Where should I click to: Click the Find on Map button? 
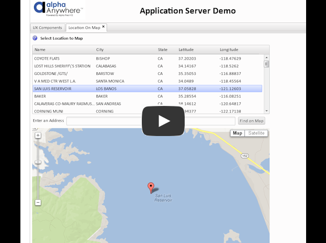[252, 121]
